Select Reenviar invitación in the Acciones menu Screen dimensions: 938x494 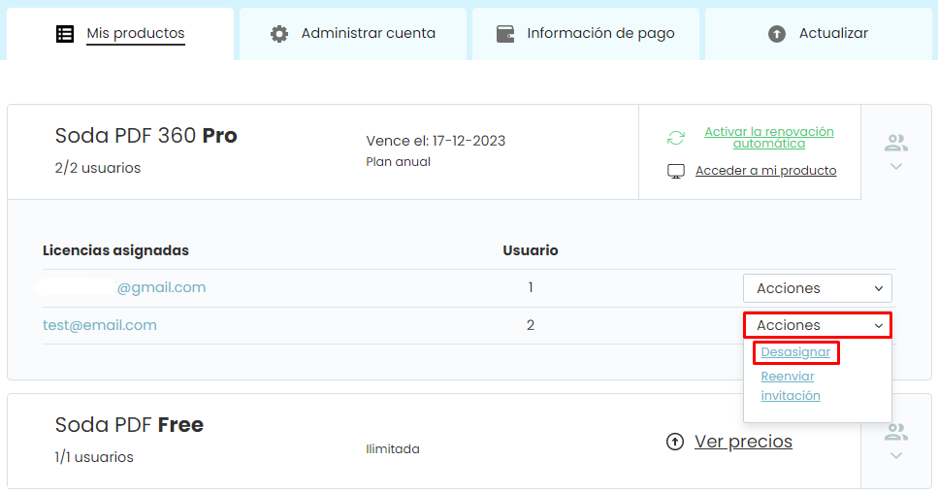(x=791, y=385)
